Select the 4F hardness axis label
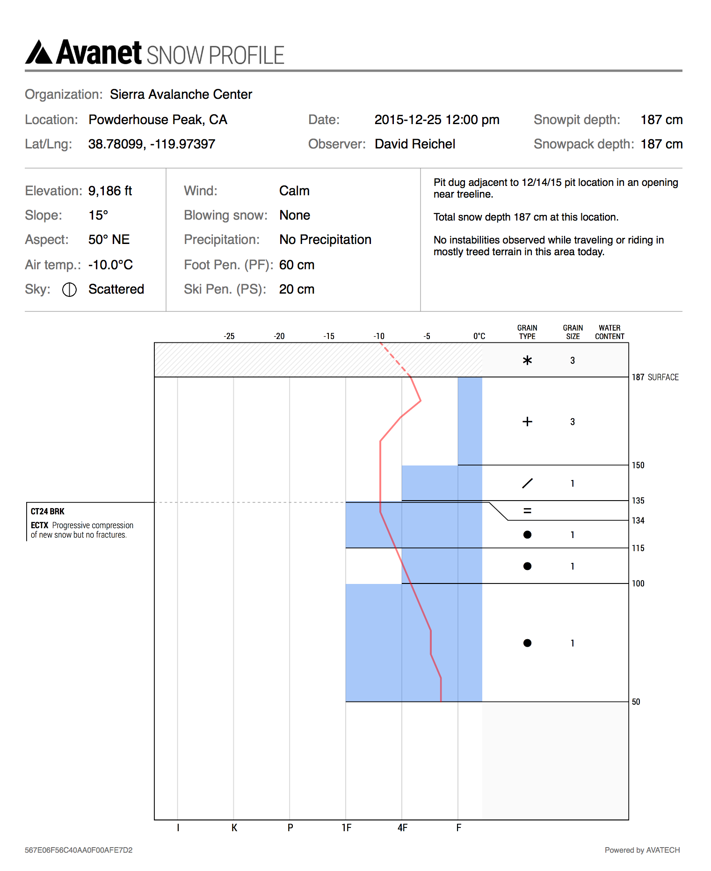This screenshot has height=871, width=711. coord(402,828)
